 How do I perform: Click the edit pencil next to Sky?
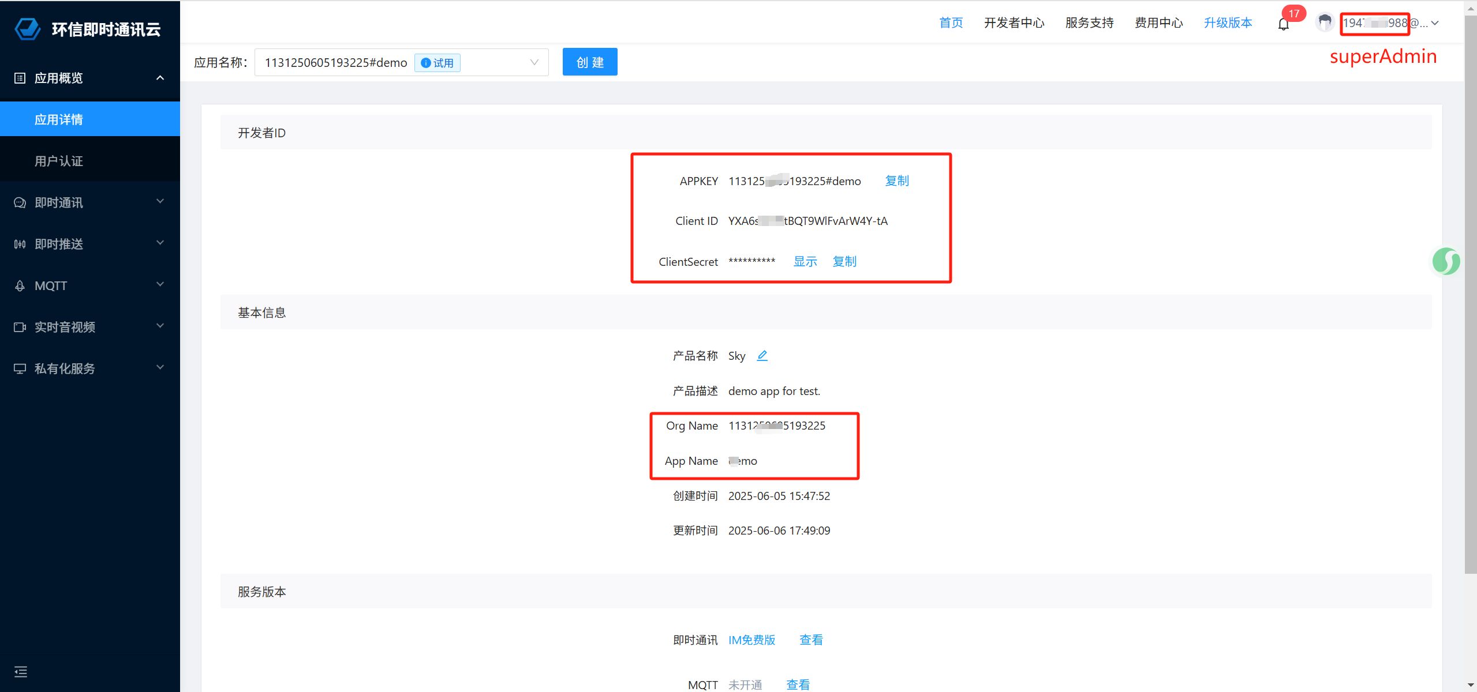(762, 356)
